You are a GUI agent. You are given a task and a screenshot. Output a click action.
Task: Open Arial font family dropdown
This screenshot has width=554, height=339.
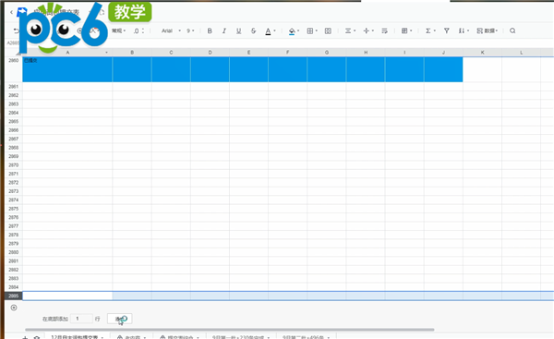[x=171, y=30]
